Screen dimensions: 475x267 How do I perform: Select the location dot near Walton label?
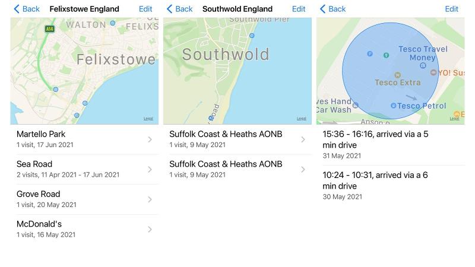[113, 23]
